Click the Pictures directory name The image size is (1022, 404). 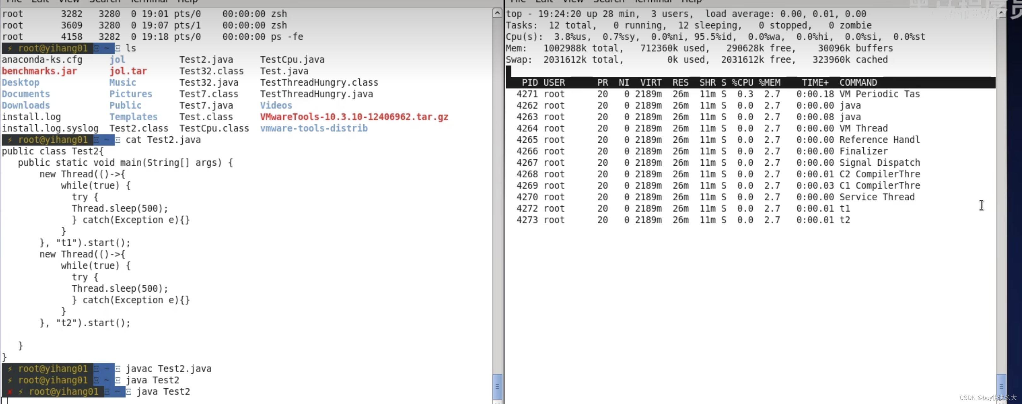coord(131,94)
